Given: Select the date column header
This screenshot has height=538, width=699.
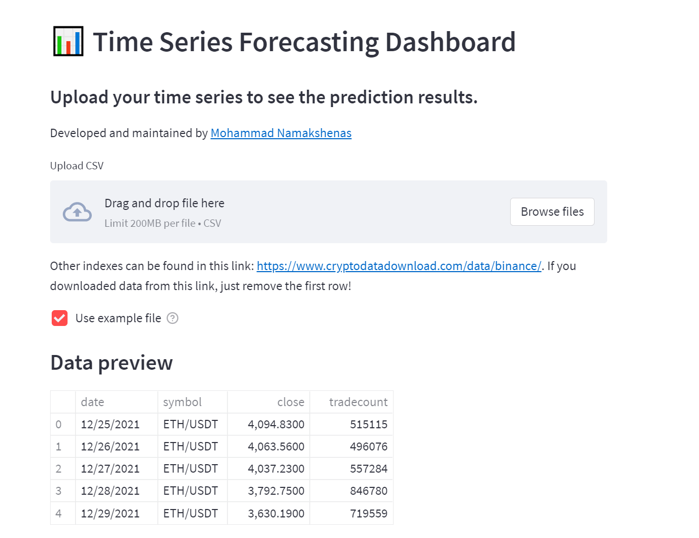Looking at the screenshot, I should (x=92, y=401).
